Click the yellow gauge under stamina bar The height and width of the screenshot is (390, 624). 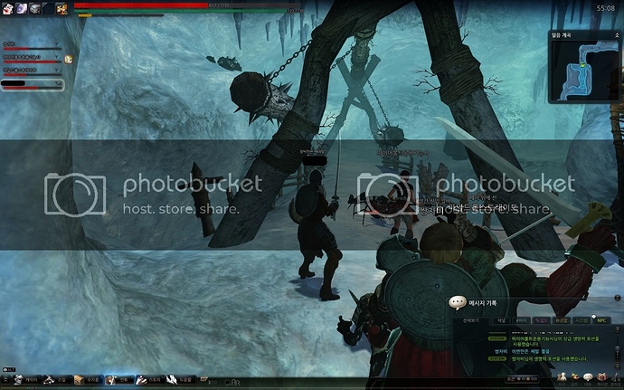tap(120, 15)
